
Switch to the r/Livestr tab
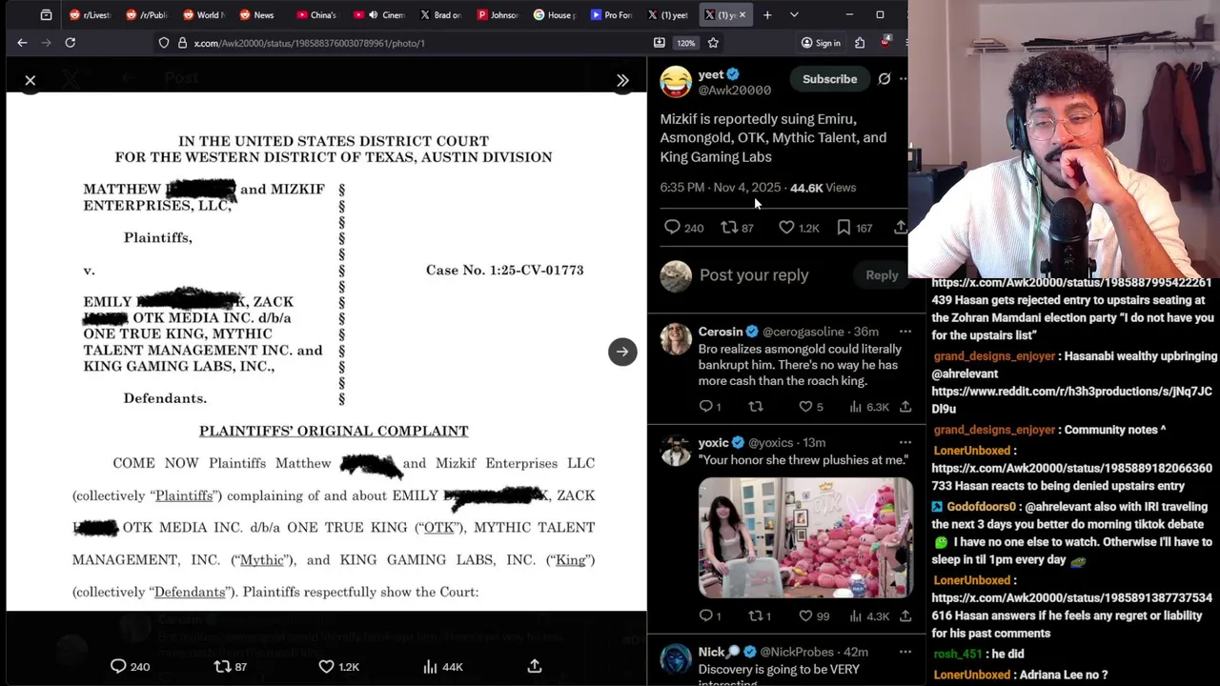(91, 15)
